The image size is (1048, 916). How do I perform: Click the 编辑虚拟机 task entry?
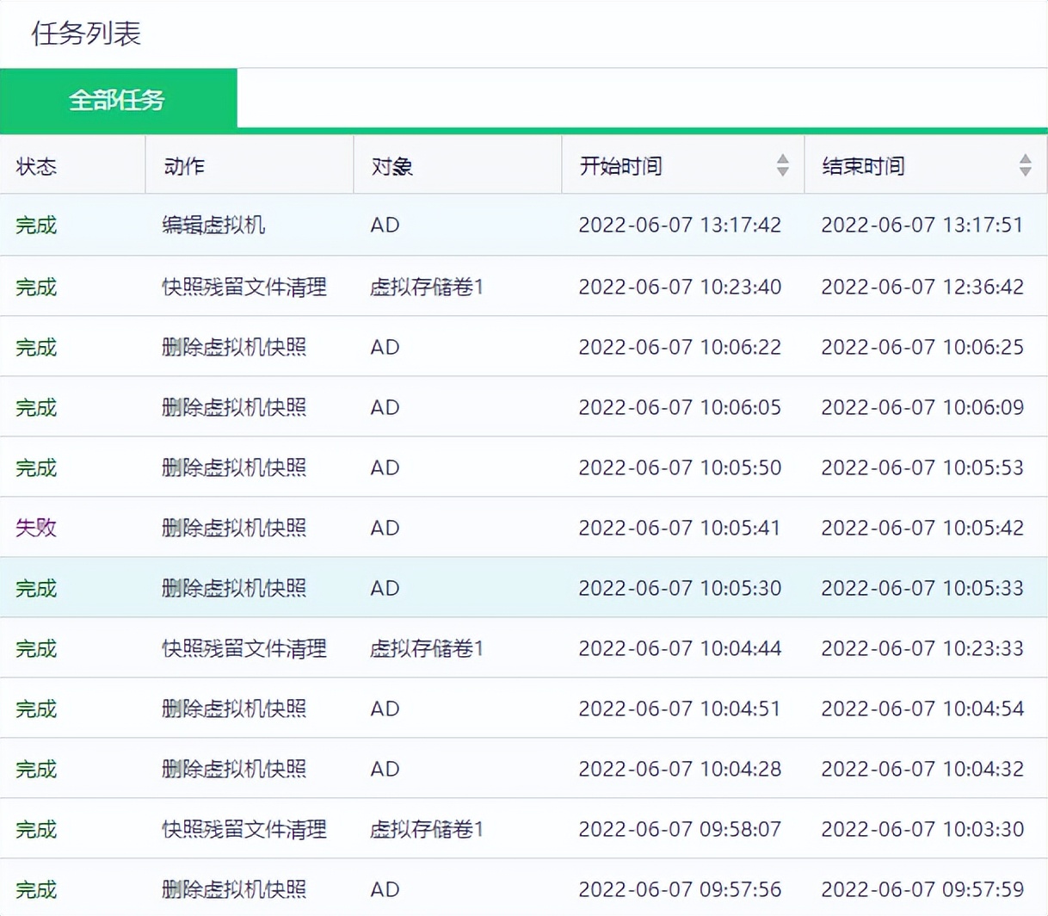213,226
